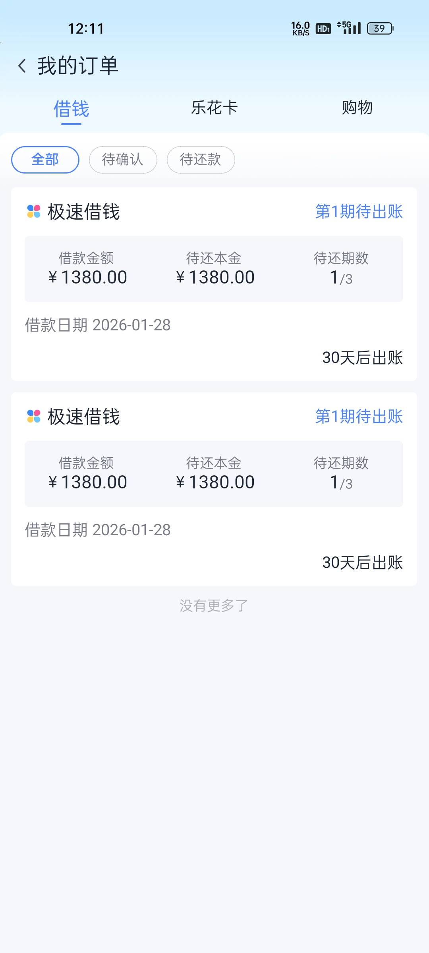Tap the HD1 status icon
The height and width of the screenshot is (953, 429).
pos(323,29)
